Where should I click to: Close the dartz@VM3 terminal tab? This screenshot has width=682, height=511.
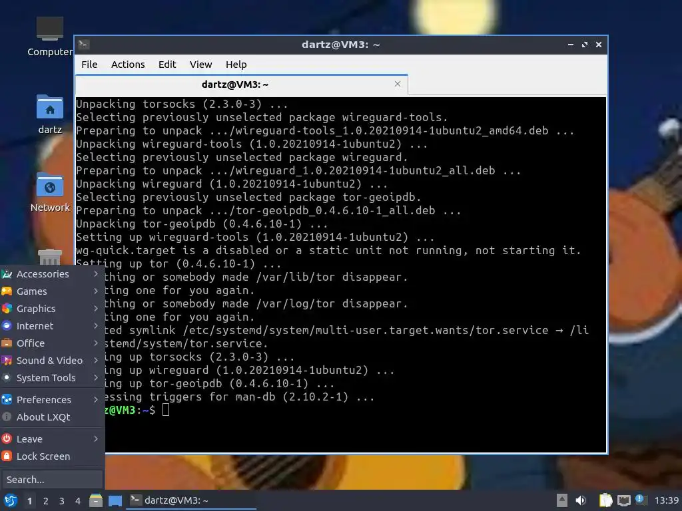pos(398,84)
